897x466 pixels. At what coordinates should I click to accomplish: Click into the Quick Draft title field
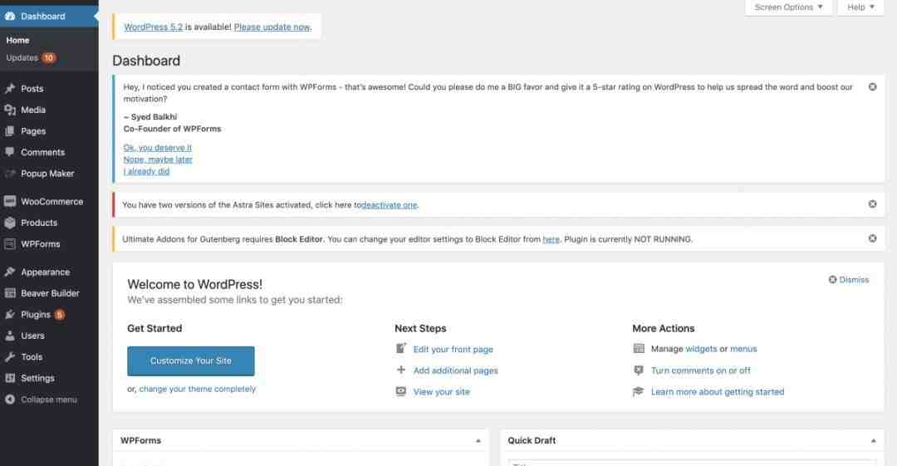point(692,463)
